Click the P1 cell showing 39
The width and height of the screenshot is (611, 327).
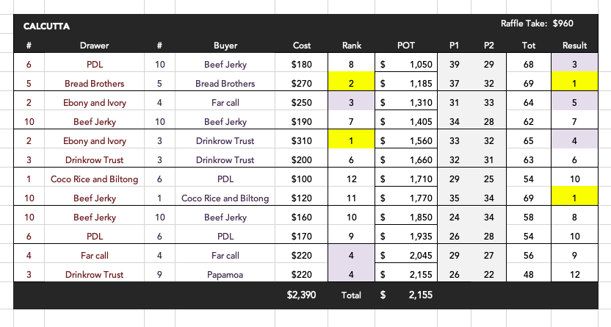[x=454, y=65]
